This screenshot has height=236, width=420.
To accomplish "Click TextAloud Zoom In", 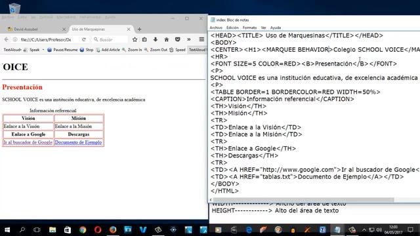I will (132, 50).
